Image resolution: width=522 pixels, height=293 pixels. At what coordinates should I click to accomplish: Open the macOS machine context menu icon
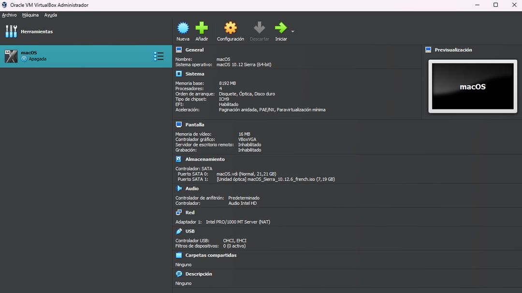click(159, 56)
